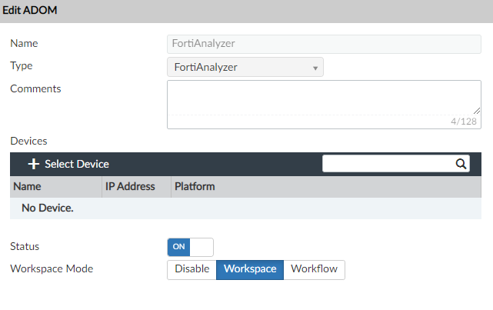The width and height of the screenshot is (493, 310).
Task: Grab the Comments box resize handle
Action: 477,111
